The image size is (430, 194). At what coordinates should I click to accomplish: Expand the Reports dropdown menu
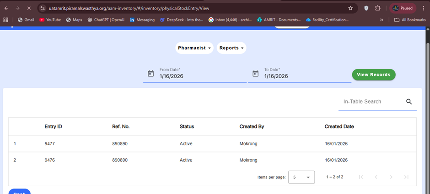[231, 48]
